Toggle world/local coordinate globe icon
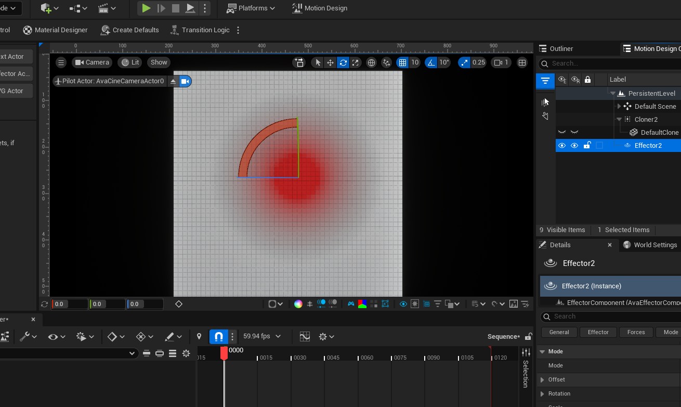Screen dimensions: 681x407 click(x=371, y=62)
